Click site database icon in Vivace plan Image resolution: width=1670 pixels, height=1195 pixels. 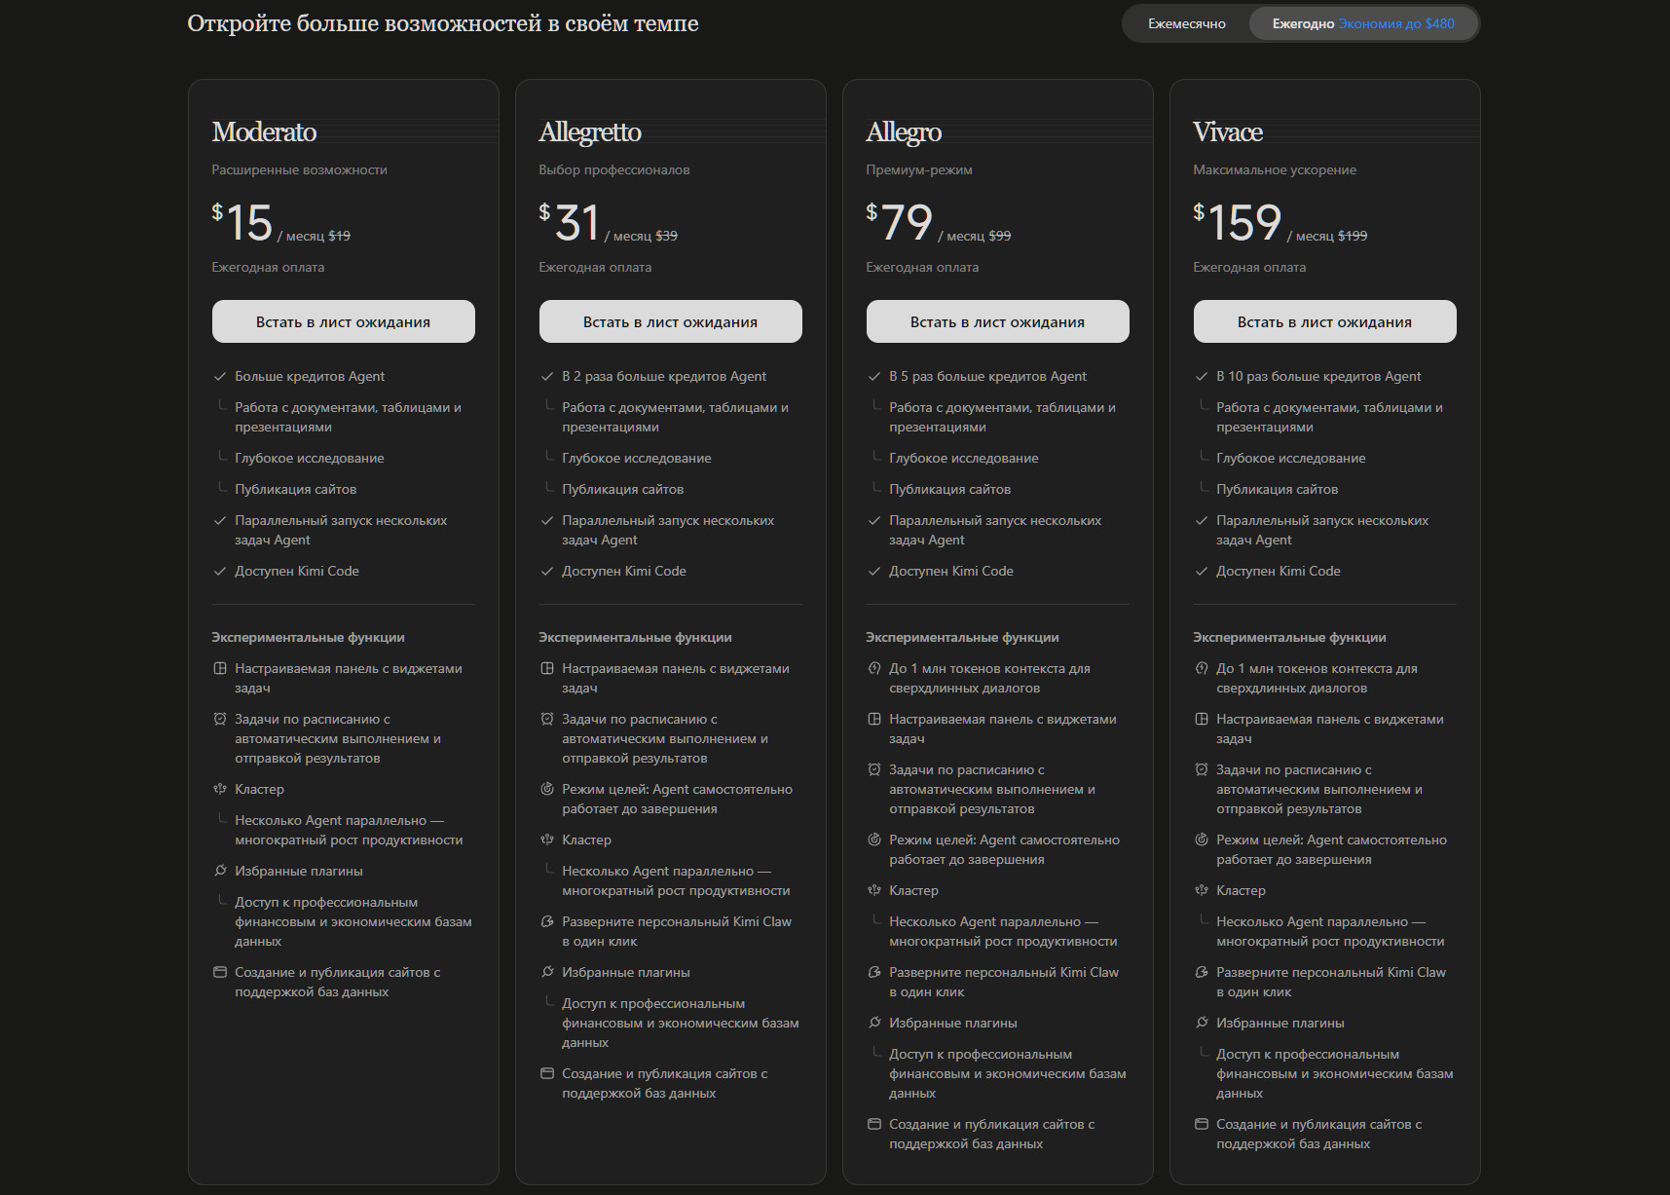pos(1202,1124)
